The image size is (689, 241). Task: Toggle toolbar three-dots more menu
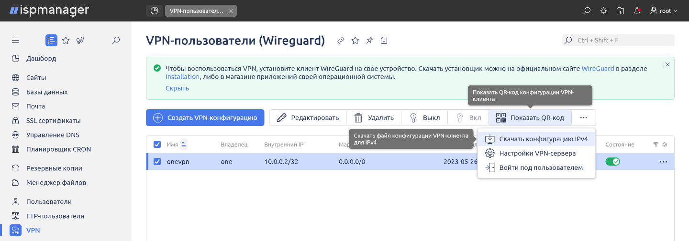[x=583, y=117]
